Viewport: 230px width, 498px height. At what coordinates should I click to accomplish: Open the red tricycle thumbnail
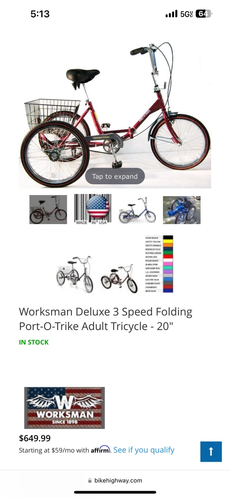pyautogui.click(x=48, y=210)
